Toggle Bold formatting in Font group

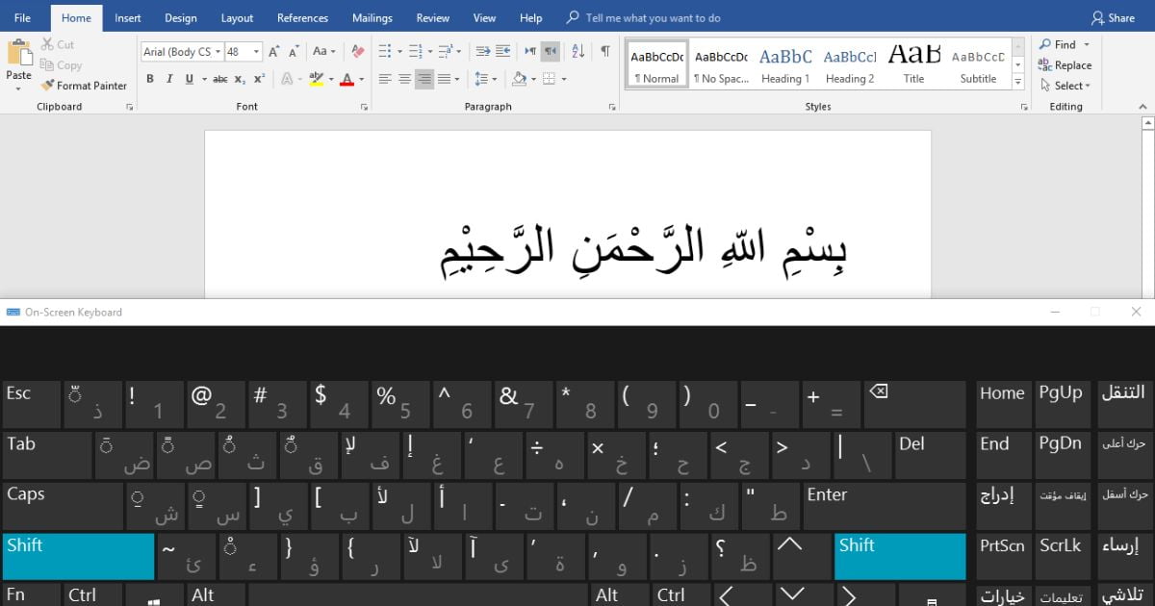pos(149,79)
